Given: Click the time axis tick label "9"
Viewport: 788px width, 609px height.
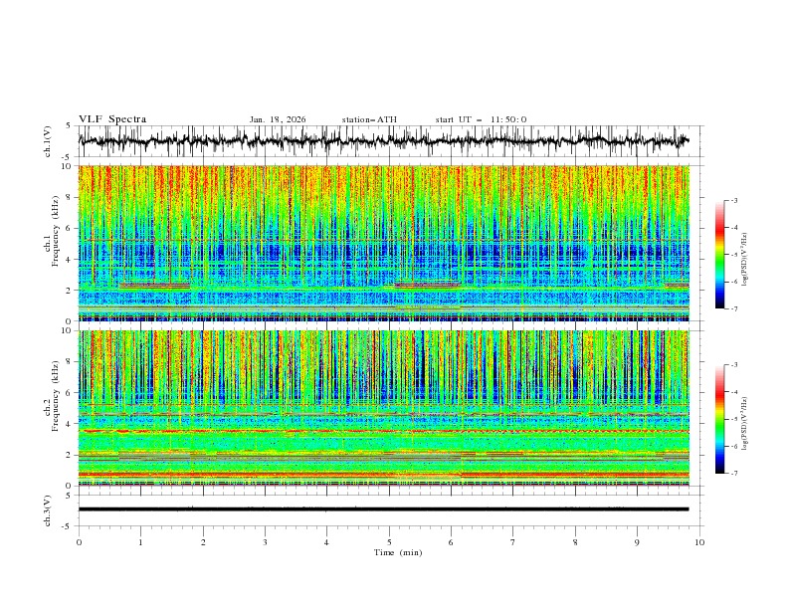Looking at the screenshot, I should [637, 542].
